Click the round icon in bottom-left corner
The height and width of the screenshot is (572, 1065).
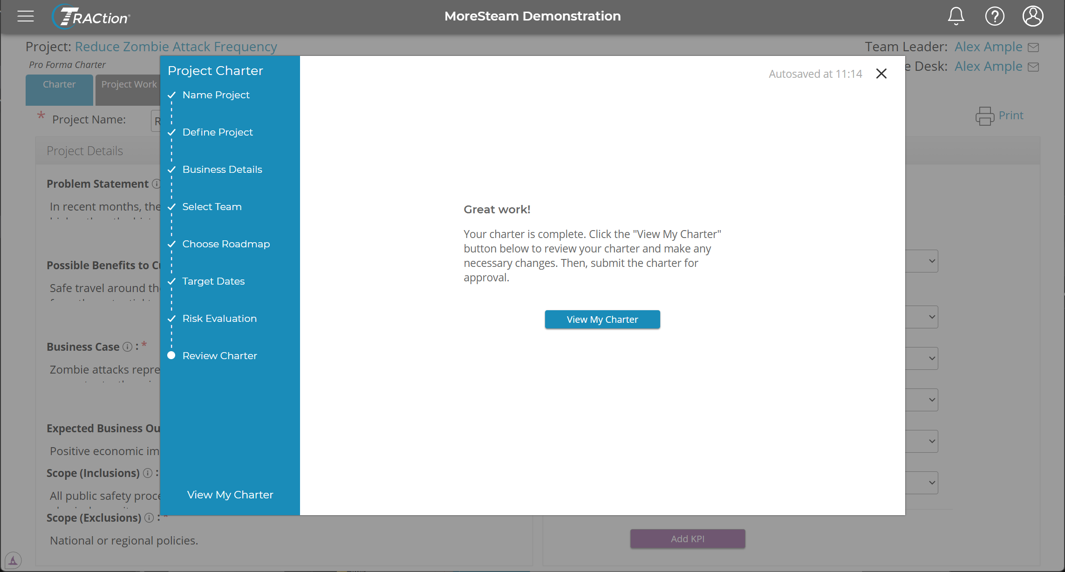pos(13,560)
